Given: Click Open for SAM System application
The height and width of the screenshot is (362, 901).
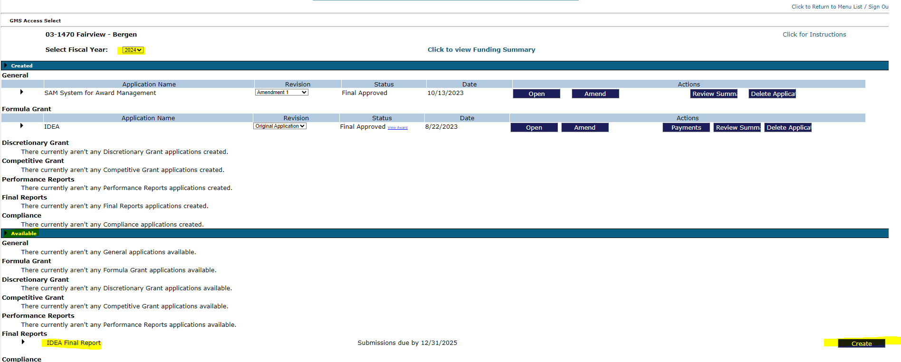Looking at the screenshot, I should [537, 94].
